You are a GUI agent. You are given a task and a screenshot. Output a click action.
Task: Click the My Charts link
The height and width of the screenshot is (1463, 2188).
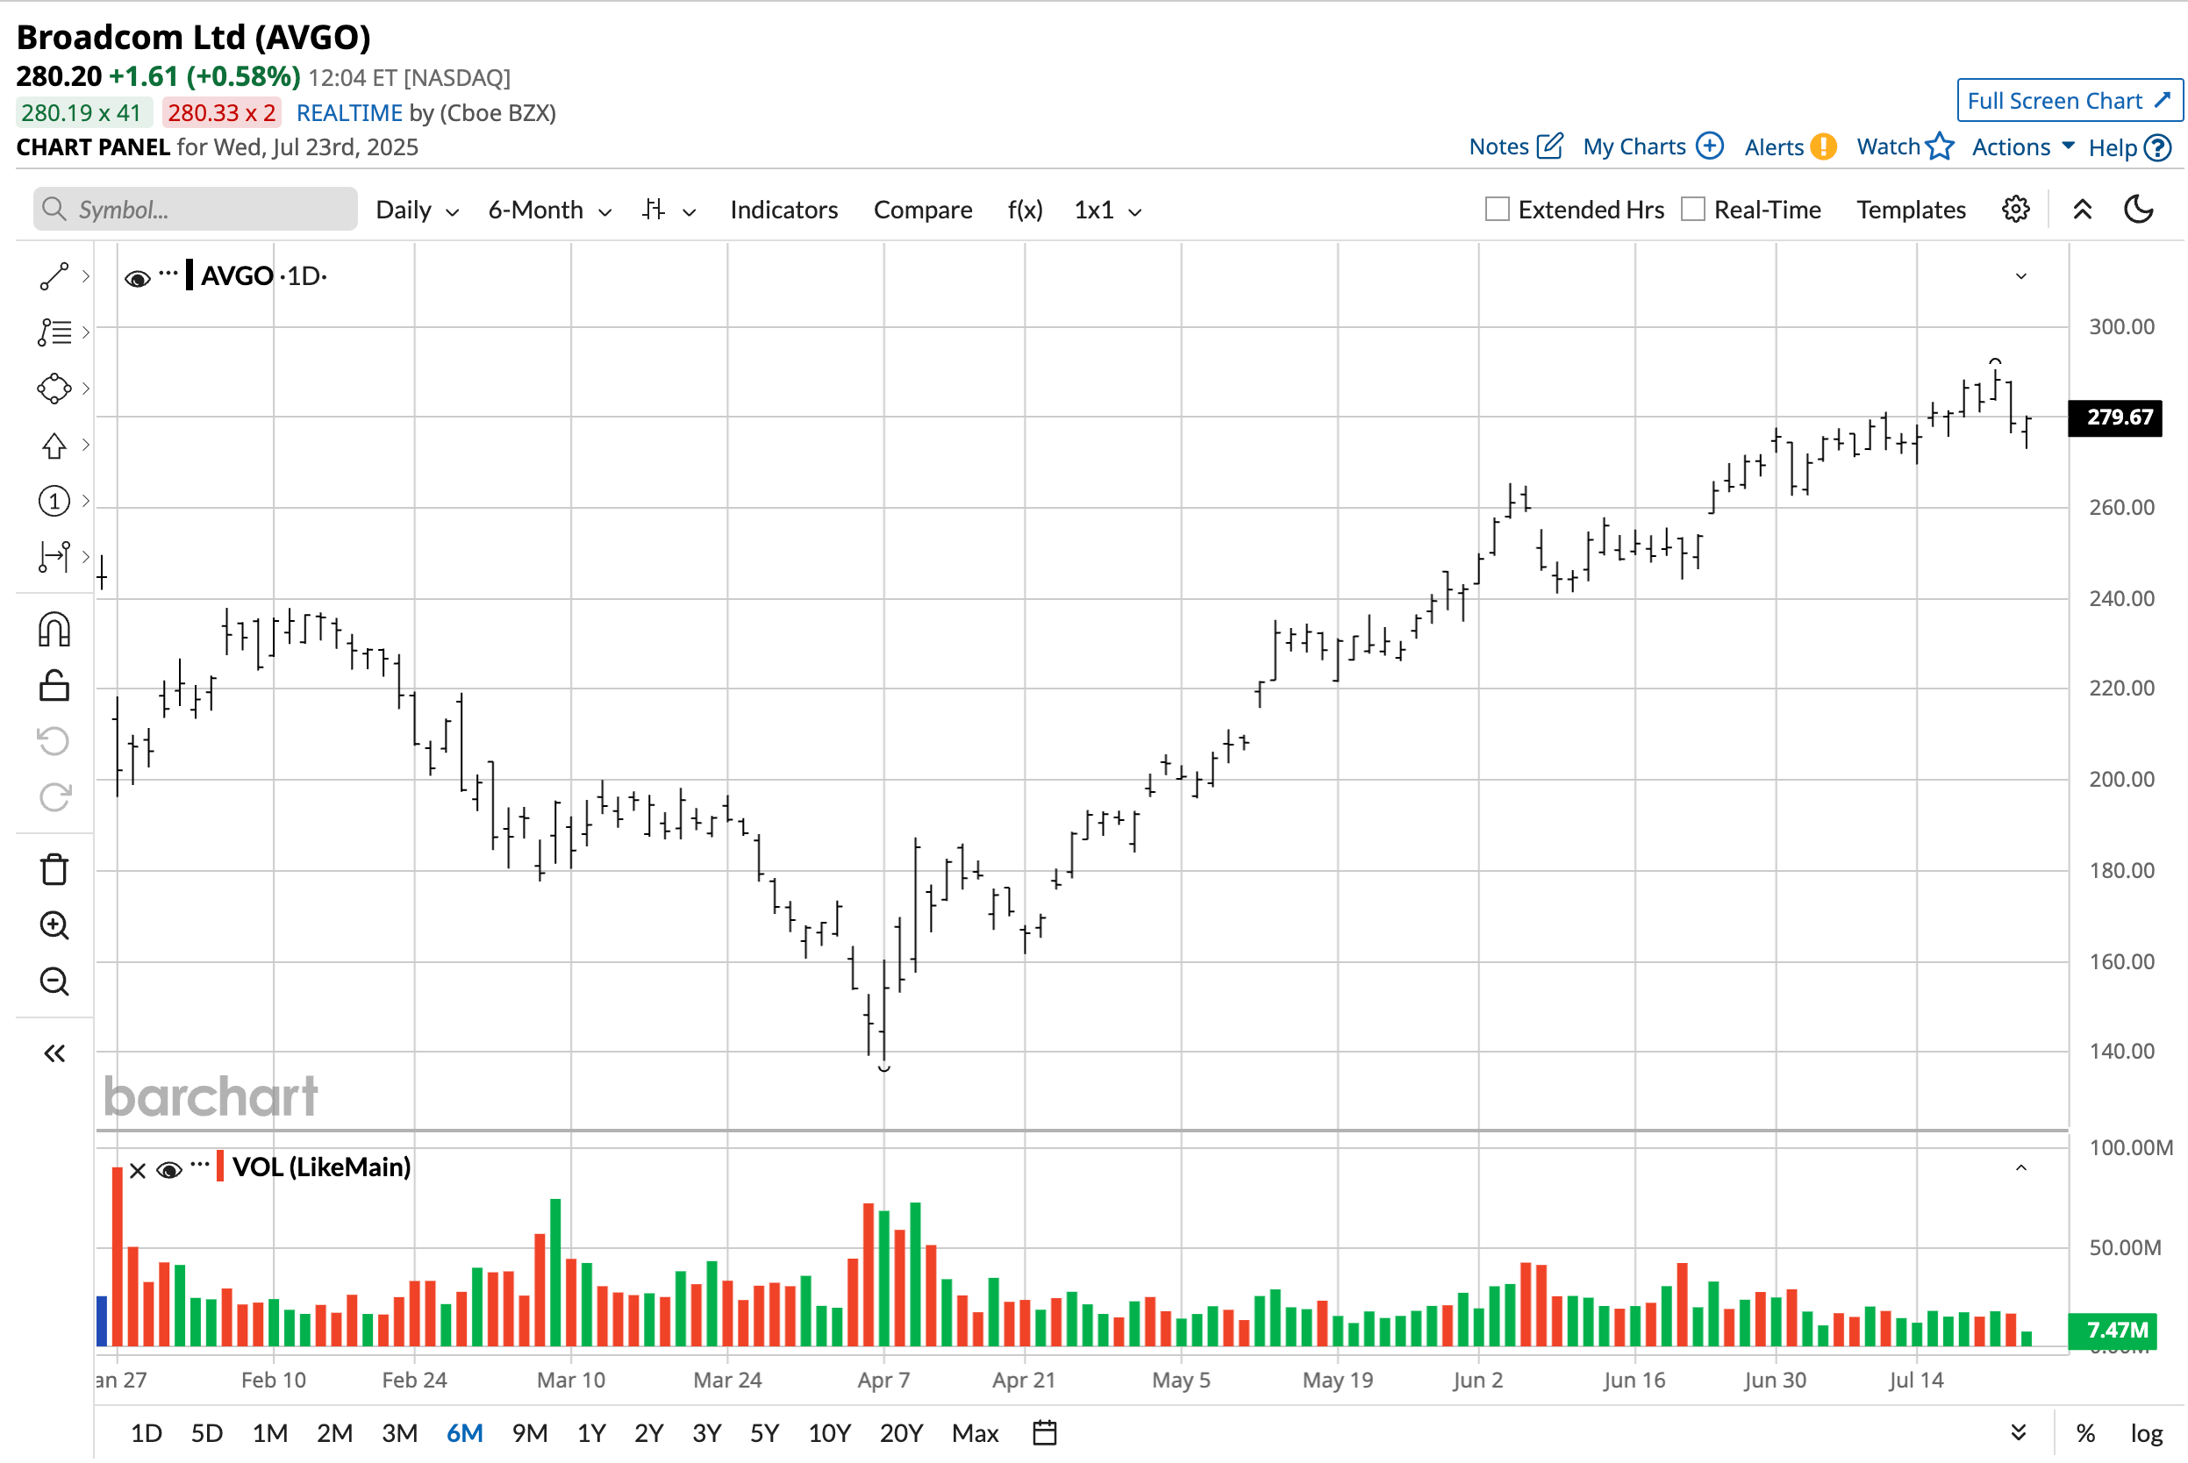(x=1634, y=146)
